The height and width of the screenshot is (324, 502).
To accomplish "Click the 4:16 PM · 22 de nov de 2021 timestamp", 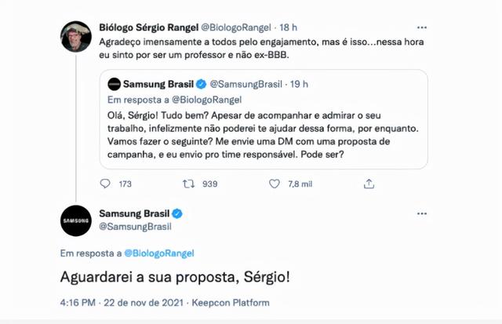I will pyautogui.click(x=119, y=302).
